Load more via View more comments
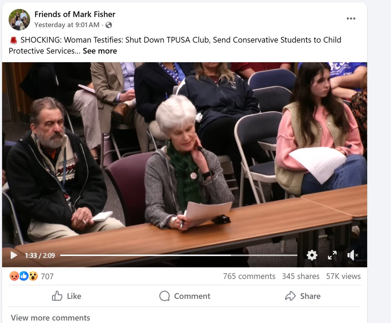This screenshot has height=323, width=391. click(50, 318)
